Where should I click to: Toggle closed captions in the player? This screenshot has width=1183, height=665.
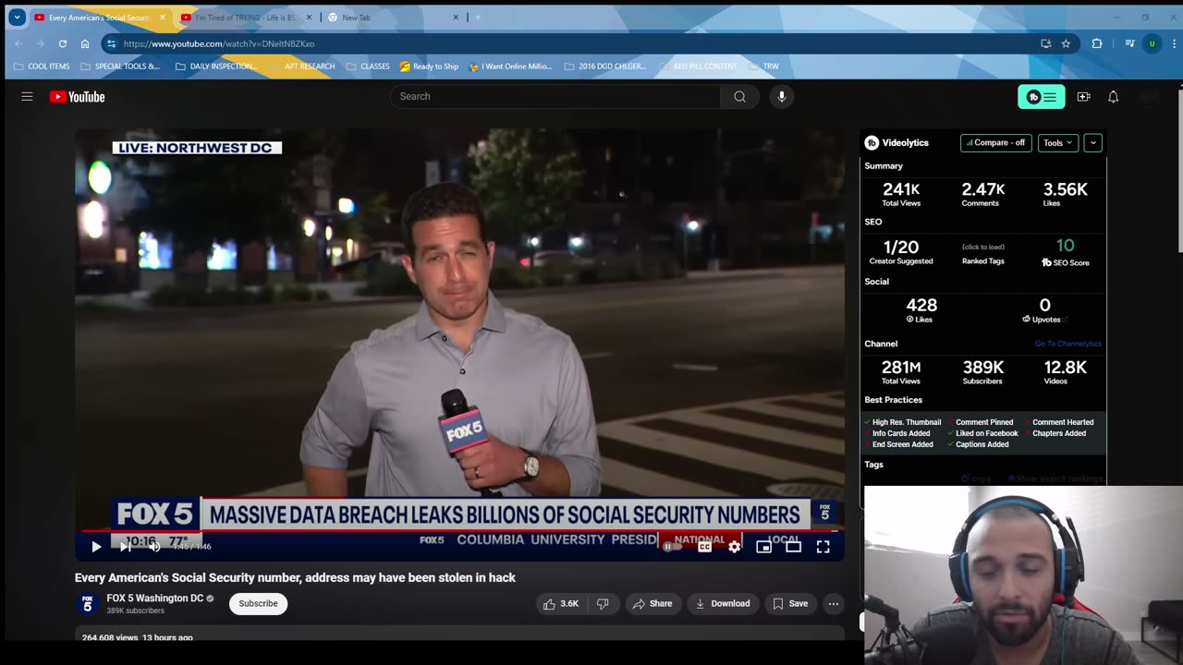(x=704, y=547)
